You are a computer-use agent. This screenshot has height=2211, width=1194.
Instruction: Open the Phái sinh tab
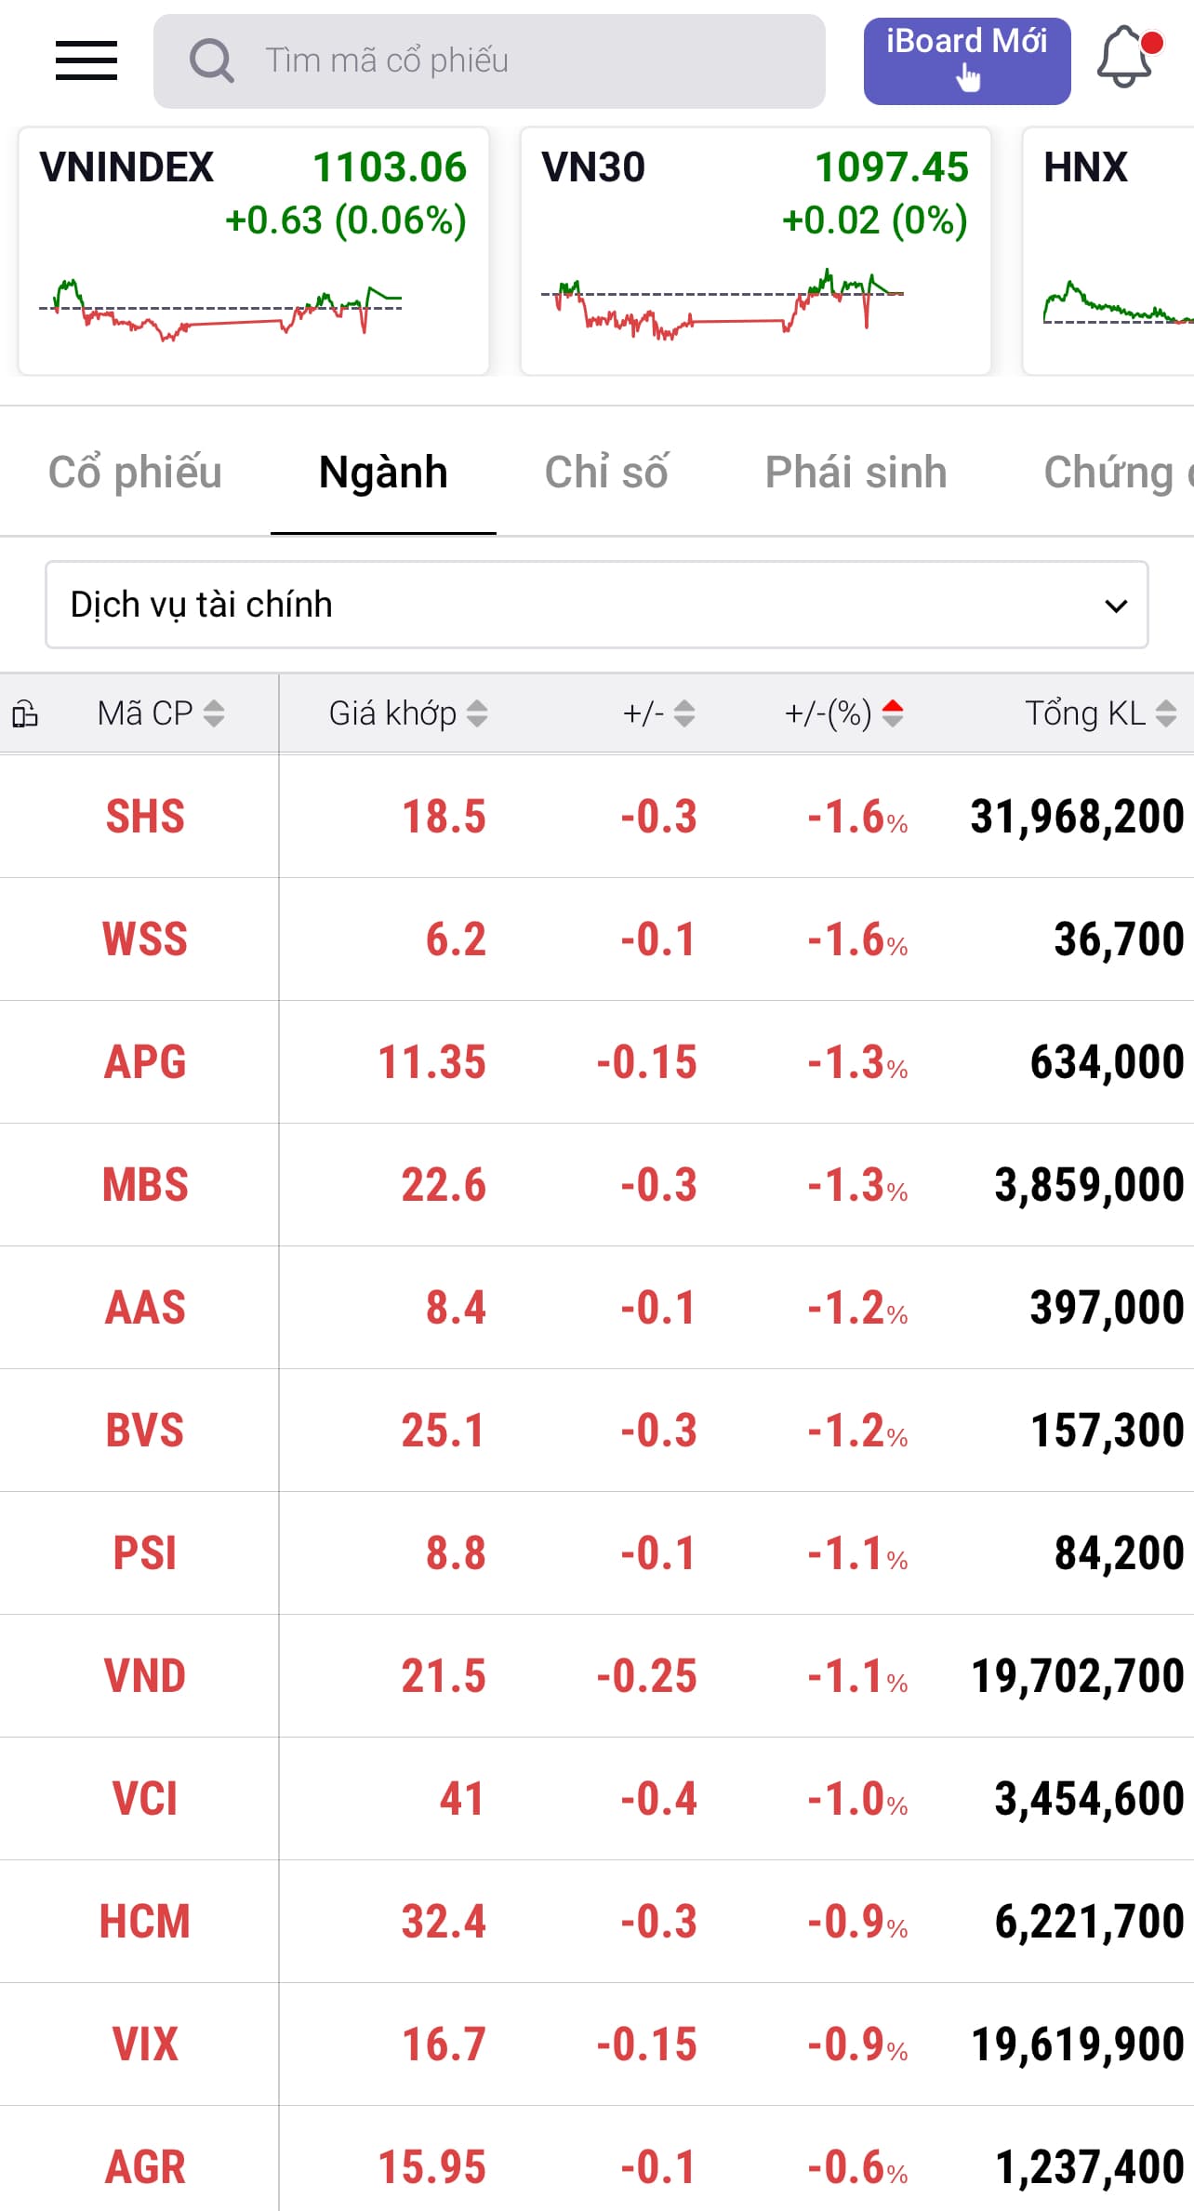pos(856,472)
